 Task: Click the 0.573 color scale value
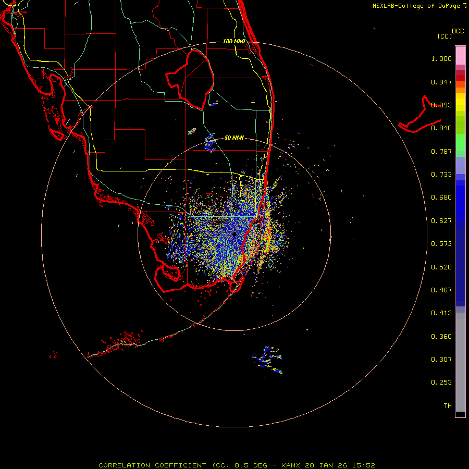coord(441,244)
